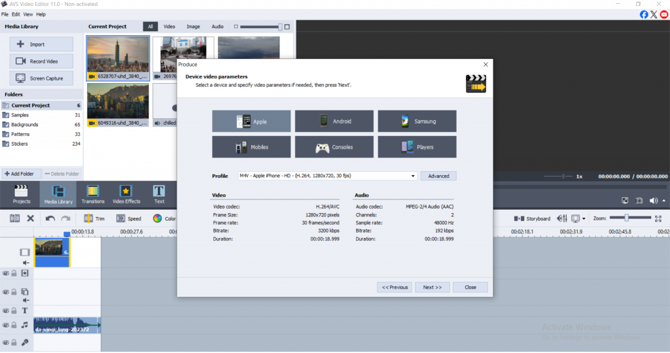Switch to Storyboard view
This screenshot has width=670, height=353.
pos(532,218)
